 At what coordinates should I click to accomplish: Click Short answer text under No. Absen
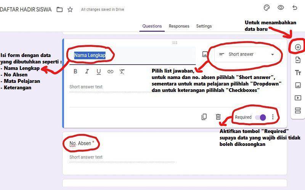pos(86,157)
